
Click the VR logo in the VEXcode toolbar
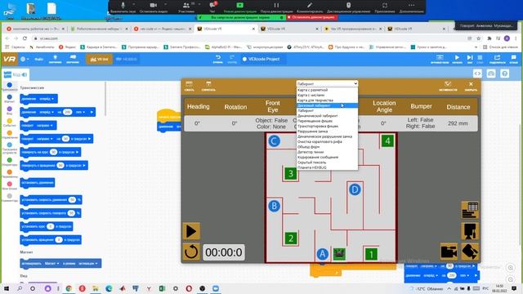coord(9,59)
